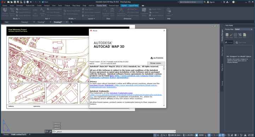The height and width of the screenshot is (137, 255).
Task: Toggle PAPER space button in status bar
Action: click(201, 135)
